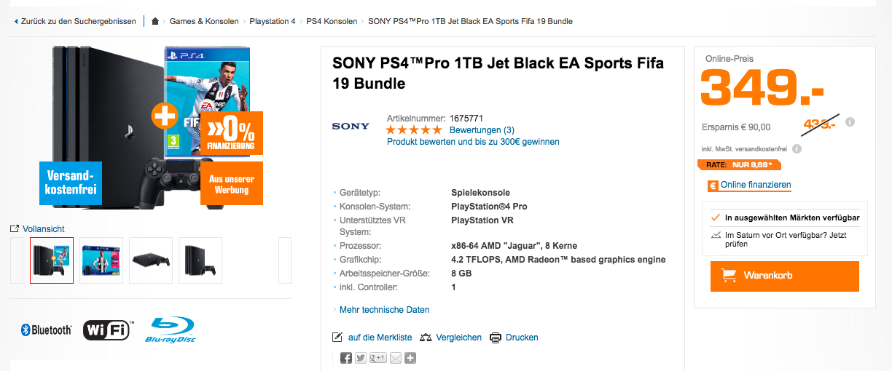Open Vollansicht of product image
892x371 pixels.
click(37, 228)
